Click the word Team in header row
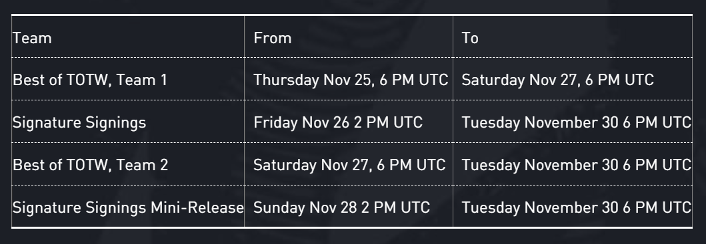 pos(32,38)
